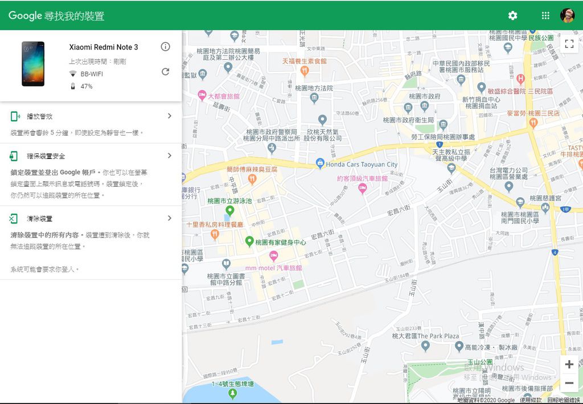Expand the 播放音效 chevron arrow
The height and width of the screenshot is (404, 583).
[x=170, y=116]
